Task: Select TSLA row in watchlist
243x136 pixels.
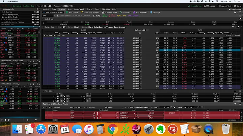Action: (19, 35)
